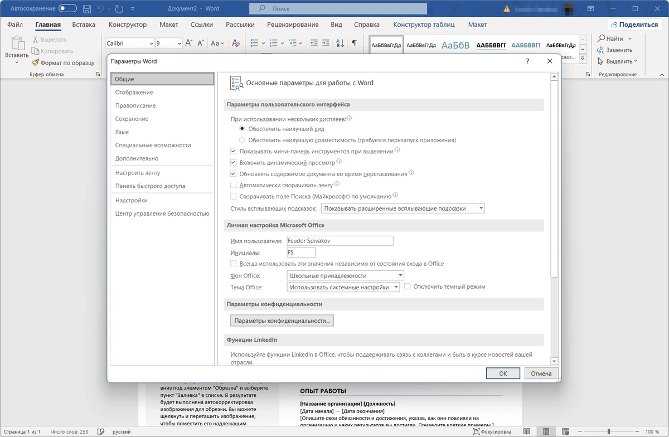The height and width of the screenshot is (437, 669).
Task: Select 'Обеспечить наилучшую совместимость' radio button
Action: click(x=242, y=140)
